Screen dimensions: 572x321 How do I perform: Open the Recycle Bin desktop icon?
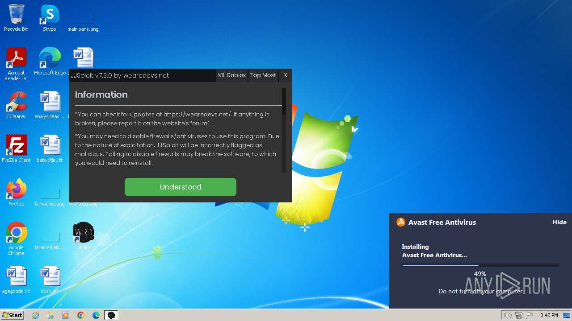(x=16, y=18)
